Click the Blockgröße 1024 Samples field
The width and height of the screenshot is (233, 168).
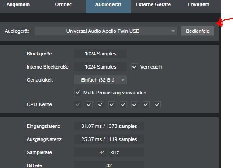[x=101, y=54]
